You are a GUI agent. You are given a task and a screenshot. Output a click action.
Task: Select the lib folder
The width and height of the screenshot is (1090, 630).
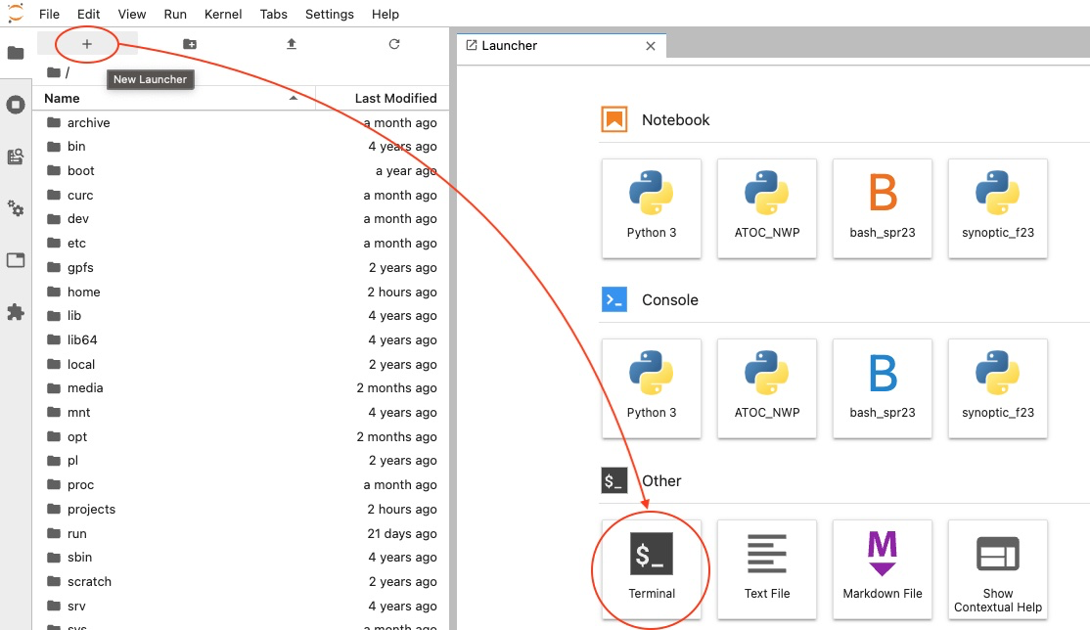point(242,315)
